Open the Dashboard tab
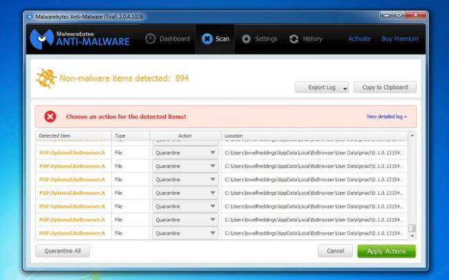The height and width of the screenshot is (280, 449). [167, 39]
